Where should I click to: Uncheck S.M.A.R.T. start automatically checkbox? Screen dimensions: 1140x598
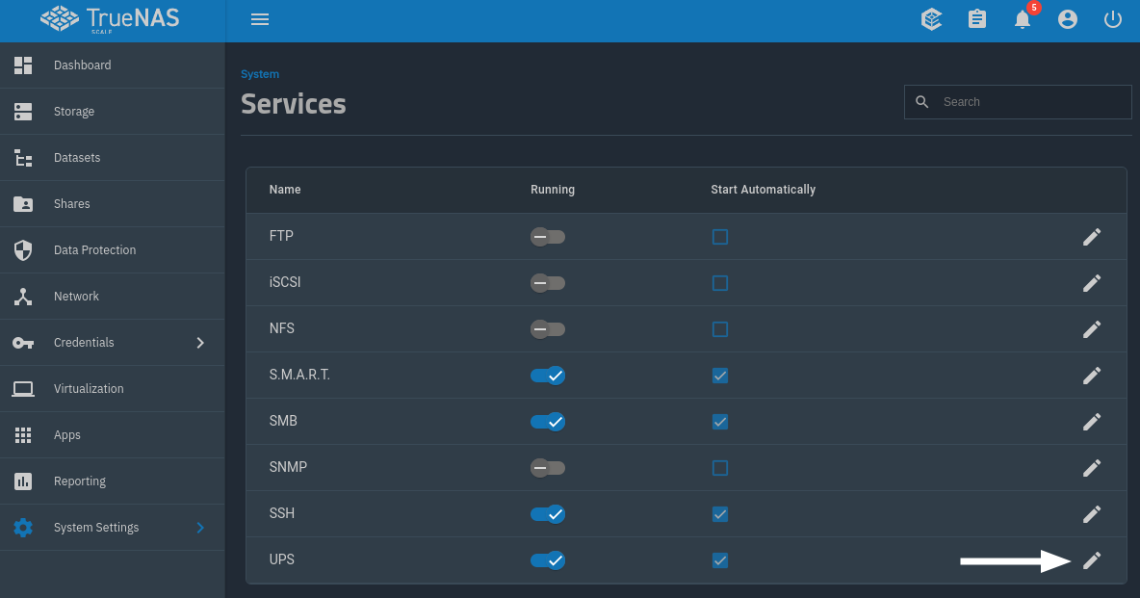pyautogui.click(x=720, y=376)
